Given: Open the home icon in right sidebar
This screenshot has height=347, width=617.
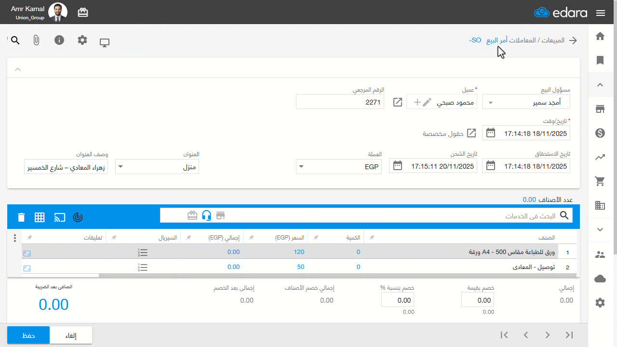Looking at the screenshot, I should point(600,36).
